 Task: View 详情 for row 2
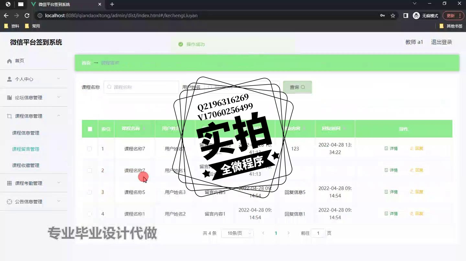point(391,170)
